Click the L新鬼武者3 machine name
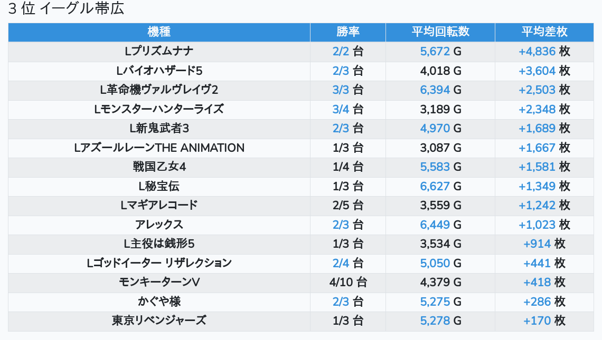 [159, 128]
